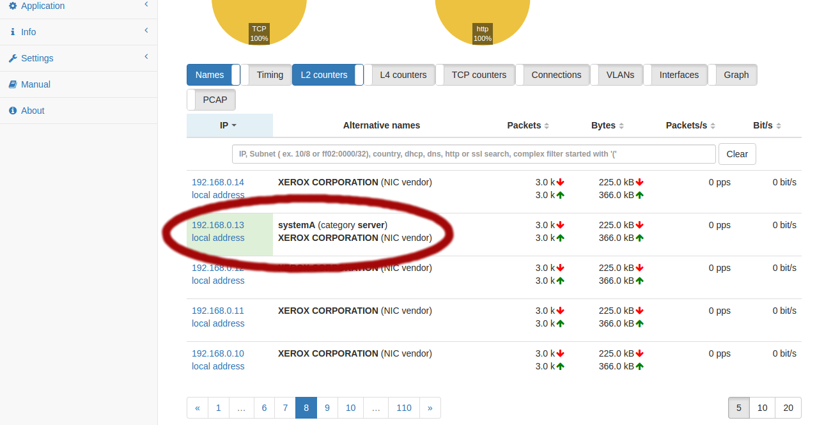Screen dimensions: 824x425
Task: Open the 192.168.0.13 IP link
Action: pos(218,225)
